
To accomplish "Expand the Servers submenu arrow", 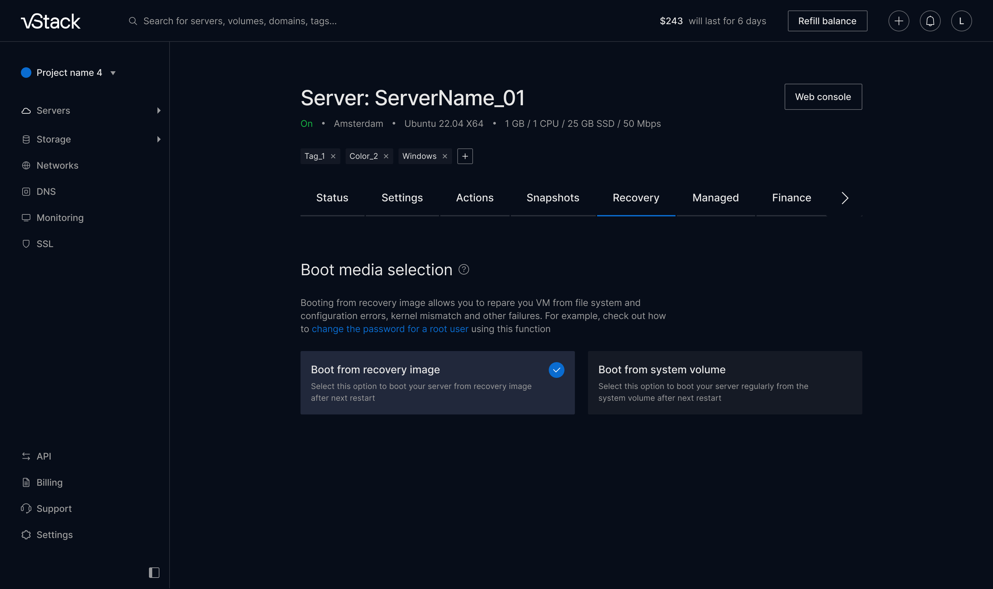I will point(159,110).
